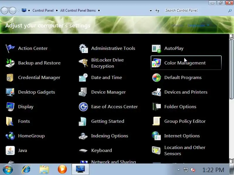Click the vertical scrollbar thumb

pyautogui.click(x=231, y=69)
